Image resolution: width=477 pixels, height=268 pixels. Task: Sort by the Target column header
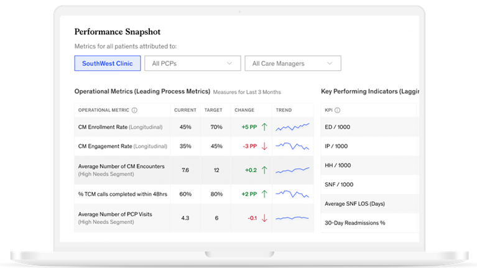pos(213,110)
